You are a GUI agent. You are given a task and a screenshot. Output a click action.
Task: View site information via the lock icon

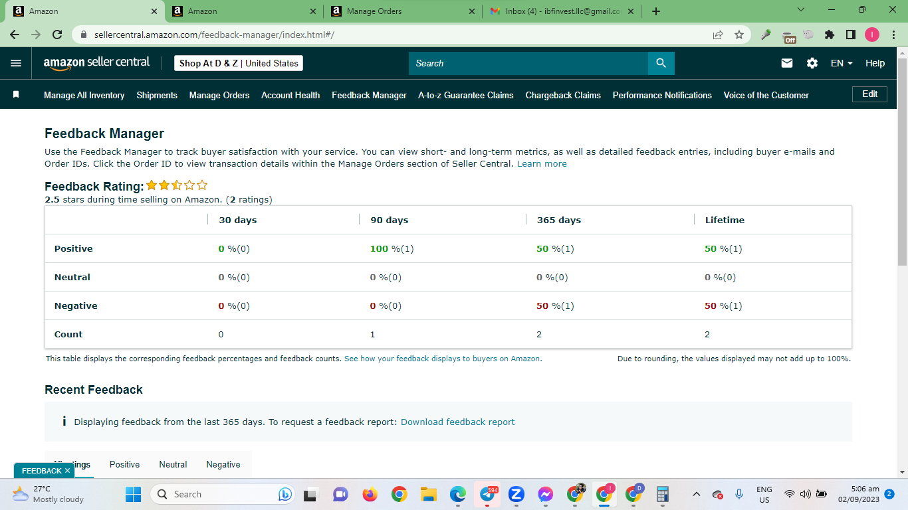click(x=84, y=35)
